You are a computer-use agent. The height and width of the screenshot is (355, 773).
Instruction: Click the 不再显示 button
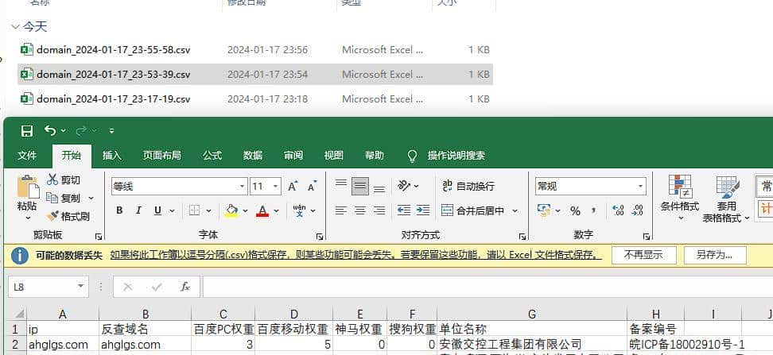pyautogui.click(x=643, y=255)
